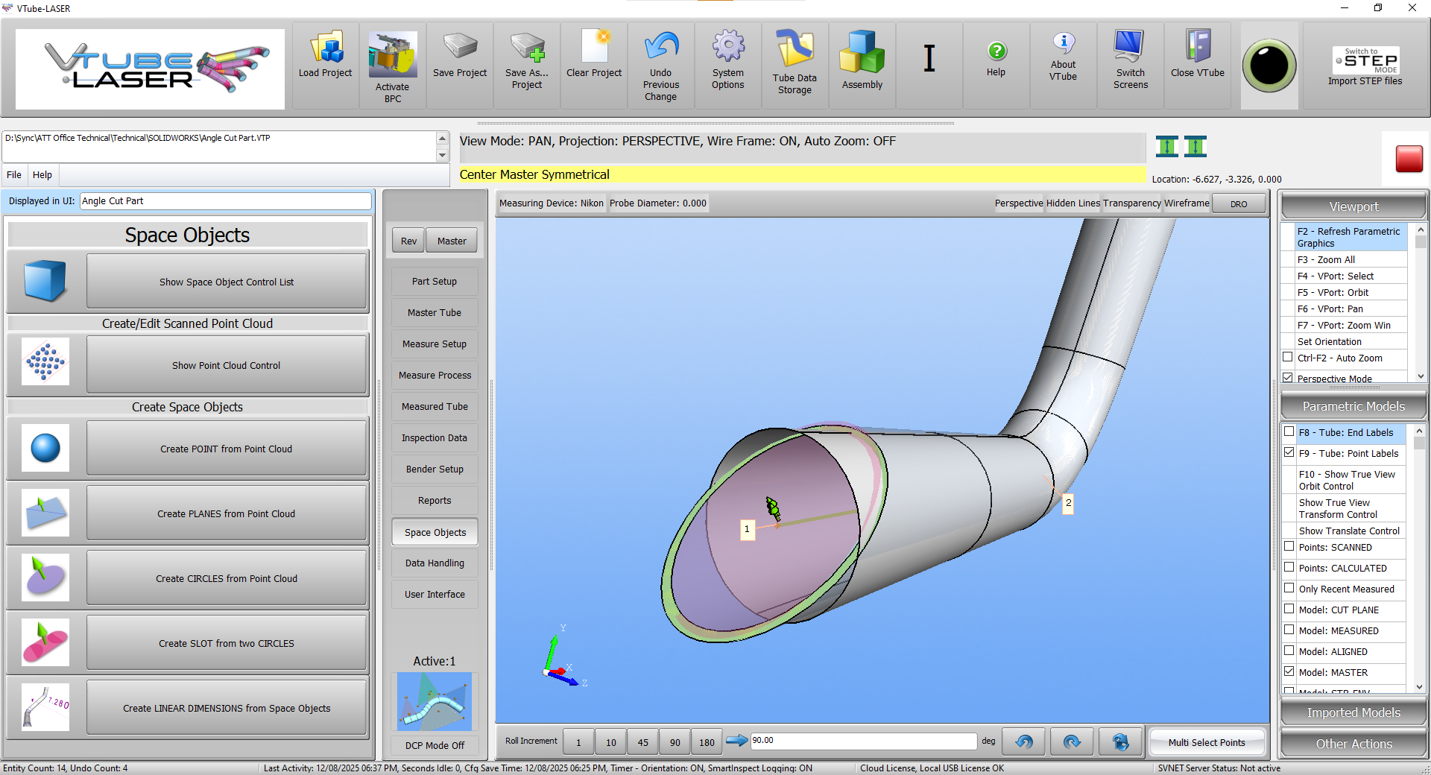Viewport: 1431px width, 775px height.
Task: Enable F8 Tube End Labels checkbox
Action: pyautogui.click(x=1289, y=431)
